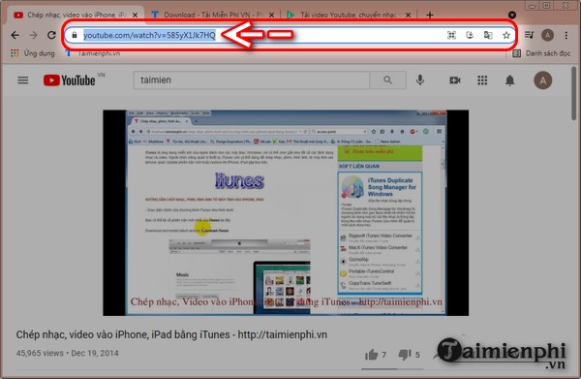The width and height of the screenshot is (581, 379).
Task: Click the video title Chép nhạc, video vào iPhone
Action: click(x=171, y=334)
